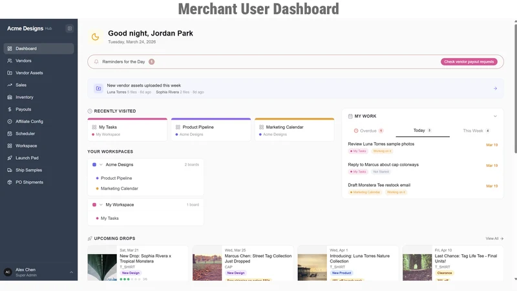517x291 pixels.
Task: Click the Reminders for the Day bar
Action: tap(295, 61)
